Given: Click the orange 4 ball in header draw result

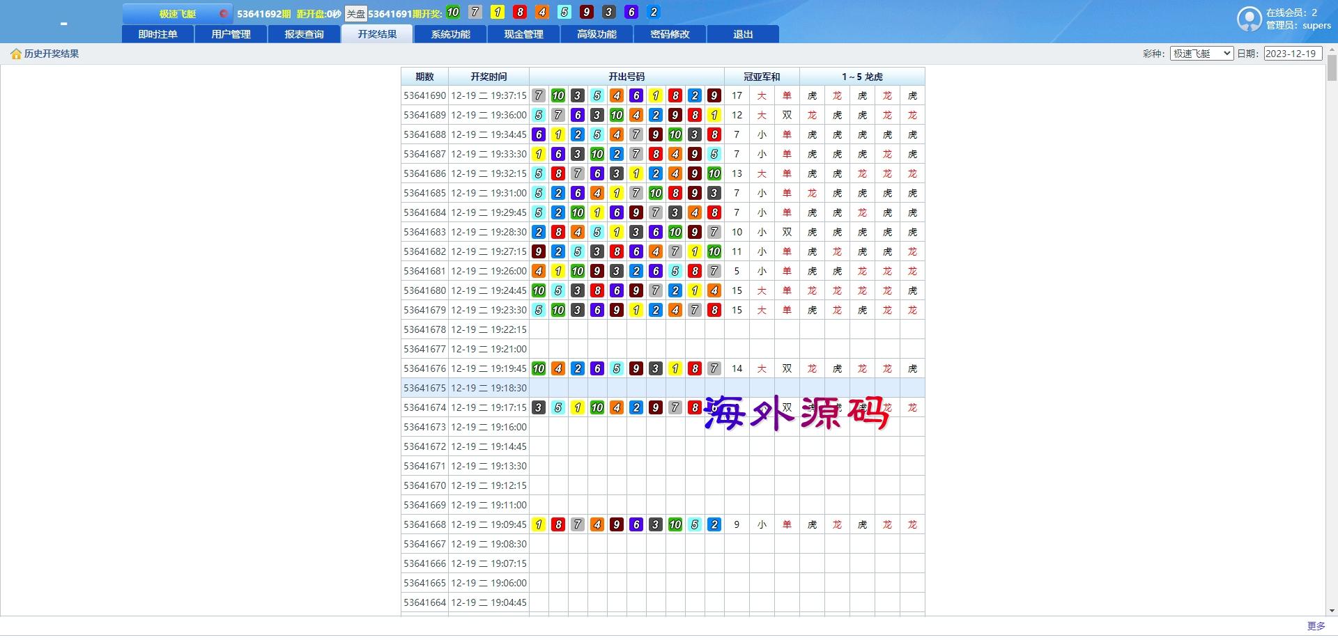Looking at the screenshot, I should click(542, 12).
